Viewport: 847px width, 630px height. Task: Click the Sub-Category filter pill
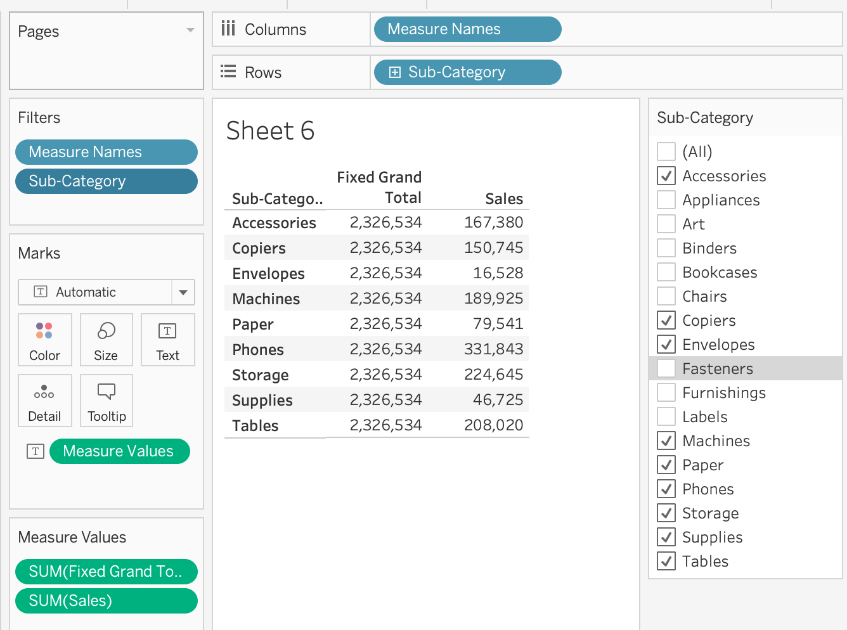click(x=106, y=181)
